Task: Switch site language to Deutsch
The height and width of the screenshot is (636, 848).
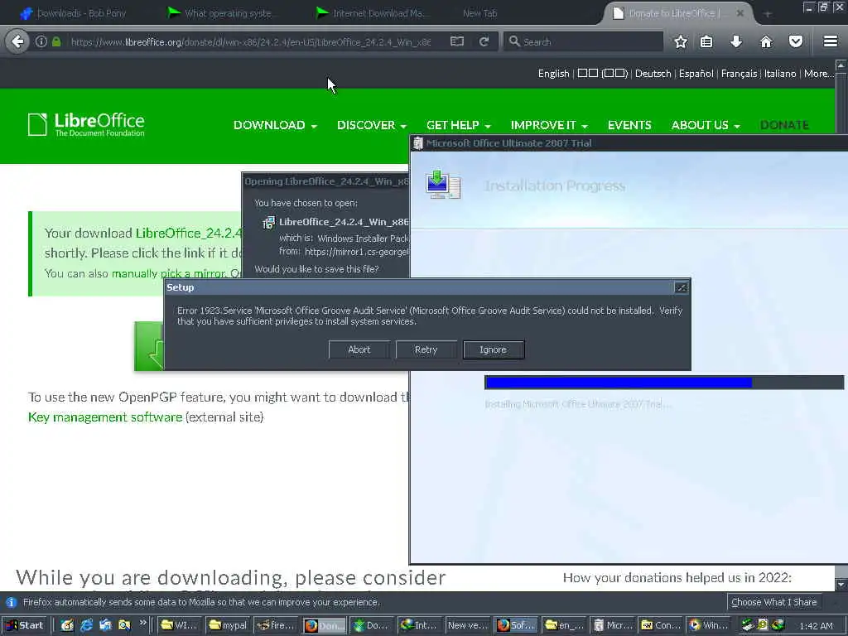Action: click(653, 74)
